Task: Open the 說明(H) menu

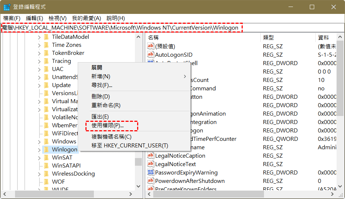Action: tap(115, 18)
